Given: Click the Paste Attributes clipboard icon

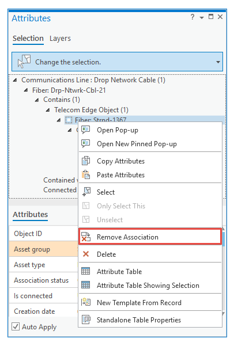Looking at the screenshot, I should (86, 174).
